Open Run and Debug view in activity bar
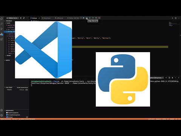181x136 pixels. coord(2,34)
